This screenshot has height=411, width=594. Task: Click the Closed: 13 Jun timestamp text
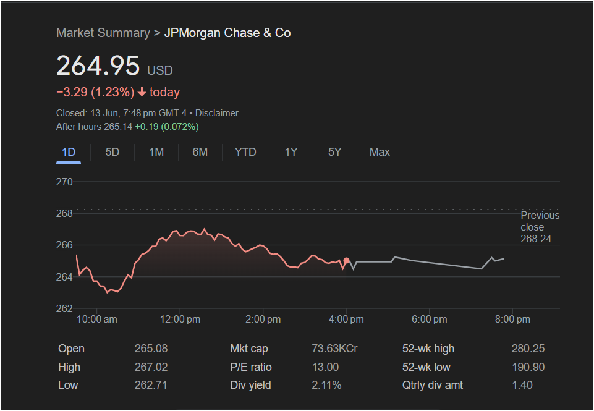[x=121, y=113]
